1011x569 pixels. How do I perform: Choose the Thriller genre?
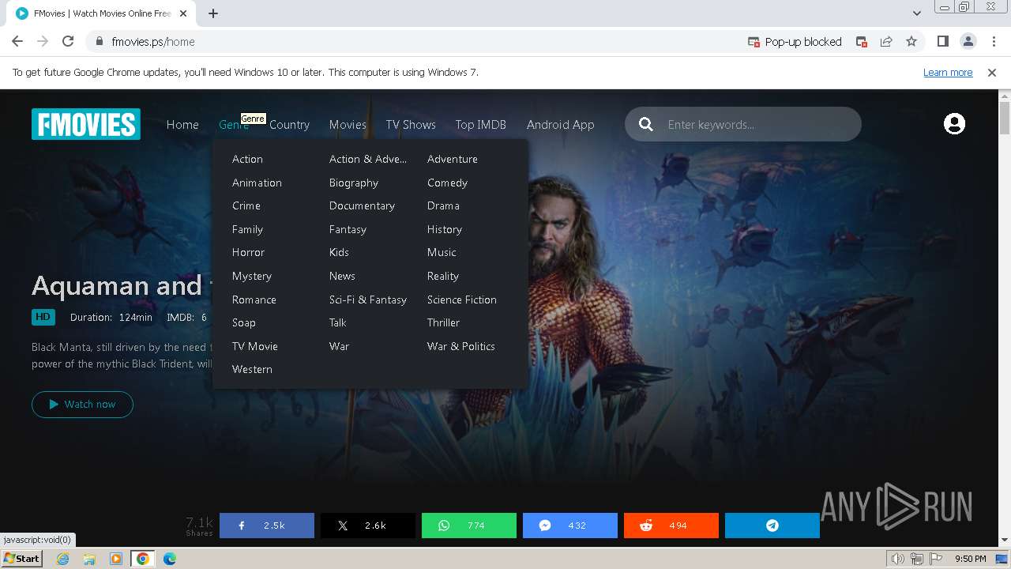click(443, 322)
